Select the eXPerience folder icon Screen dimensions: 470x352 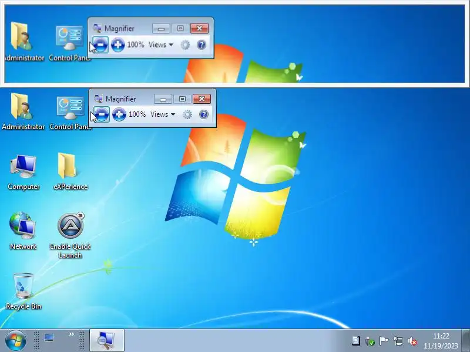pyautogui.click(x=70, y=171)
